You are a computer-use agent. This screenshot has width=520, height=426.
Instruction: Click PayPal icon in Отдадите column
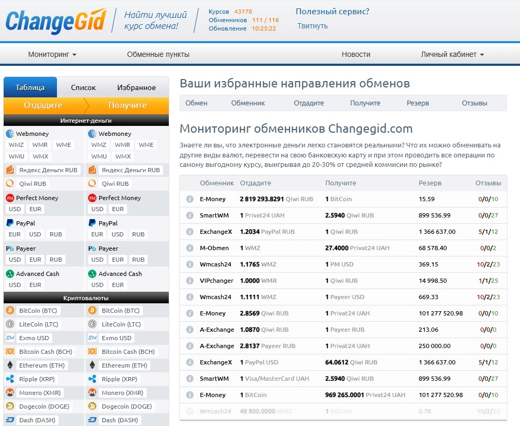click(10, 223)
